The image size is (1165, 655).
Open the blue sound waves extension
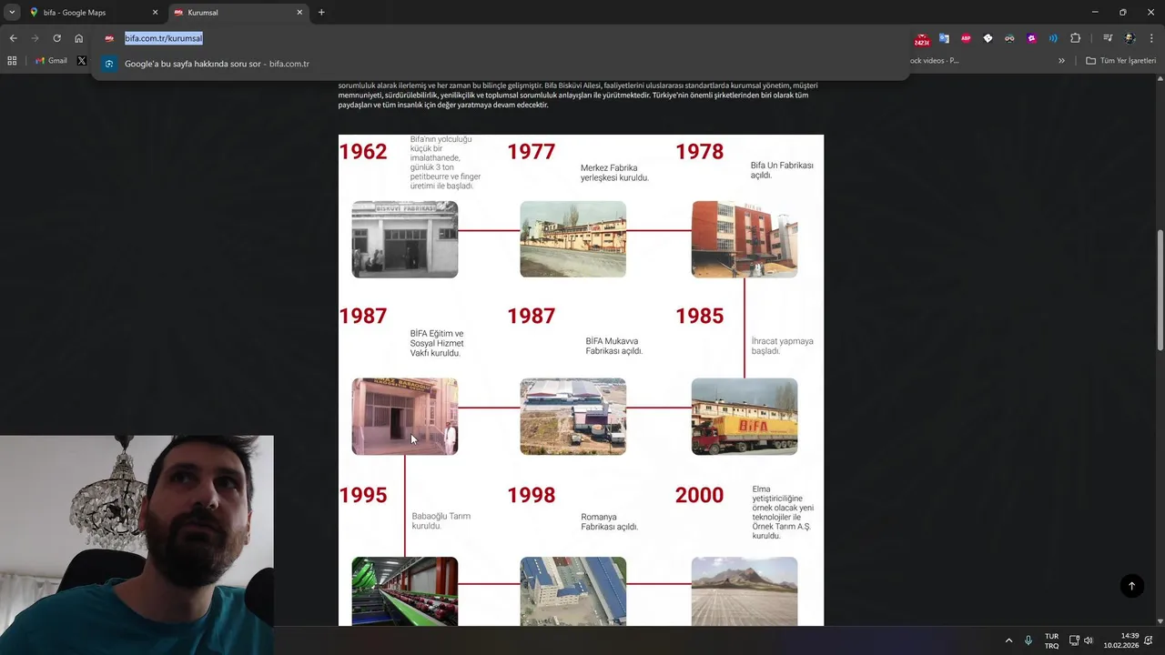pos(1053,38)
